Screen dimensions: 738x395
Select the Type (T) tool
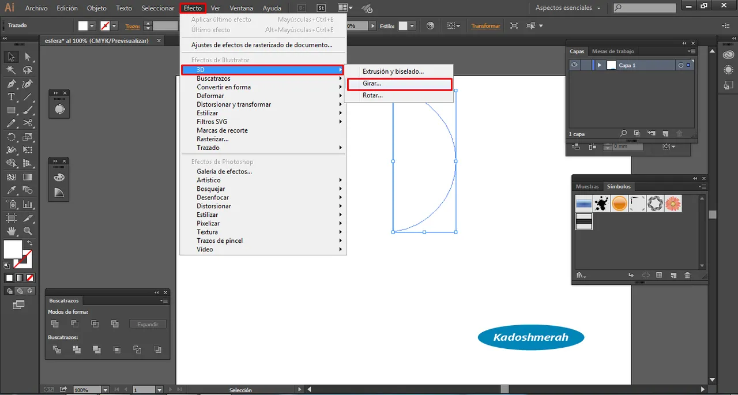pos(11,97)
